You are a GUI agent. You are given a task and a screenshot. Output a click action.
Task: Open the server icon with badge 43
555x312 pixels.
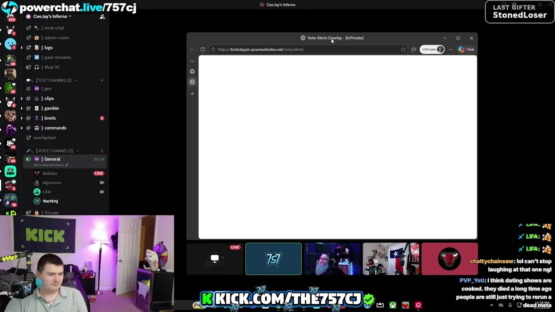pyautogui.click(x=10, y=157)
